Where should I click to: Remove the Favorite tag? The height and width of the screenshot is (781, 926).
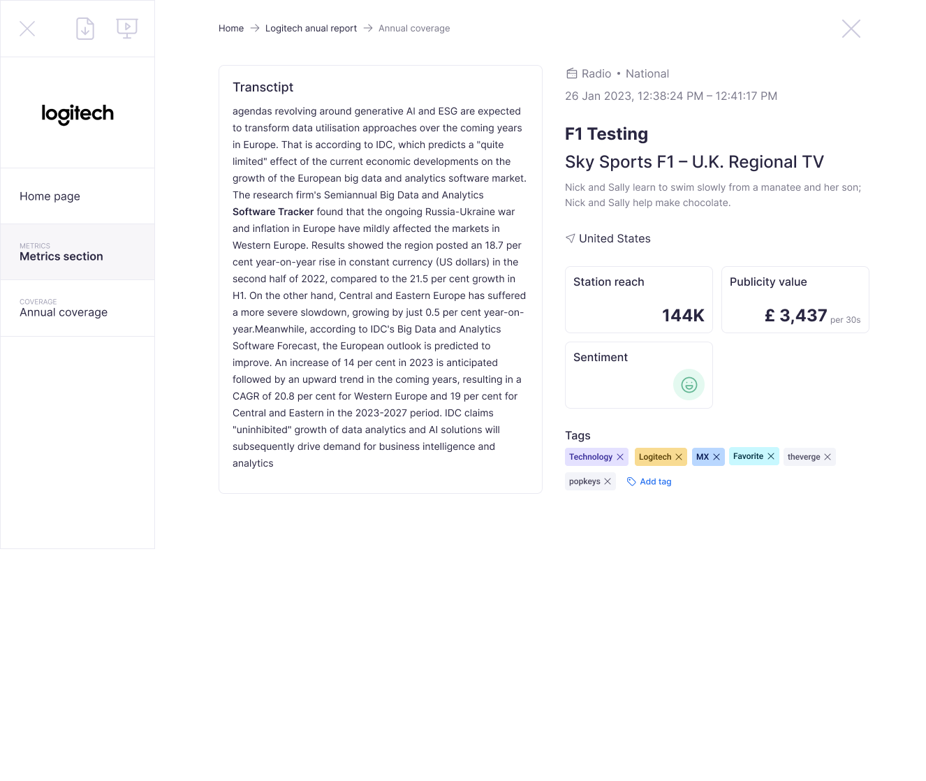pos(771,456)
